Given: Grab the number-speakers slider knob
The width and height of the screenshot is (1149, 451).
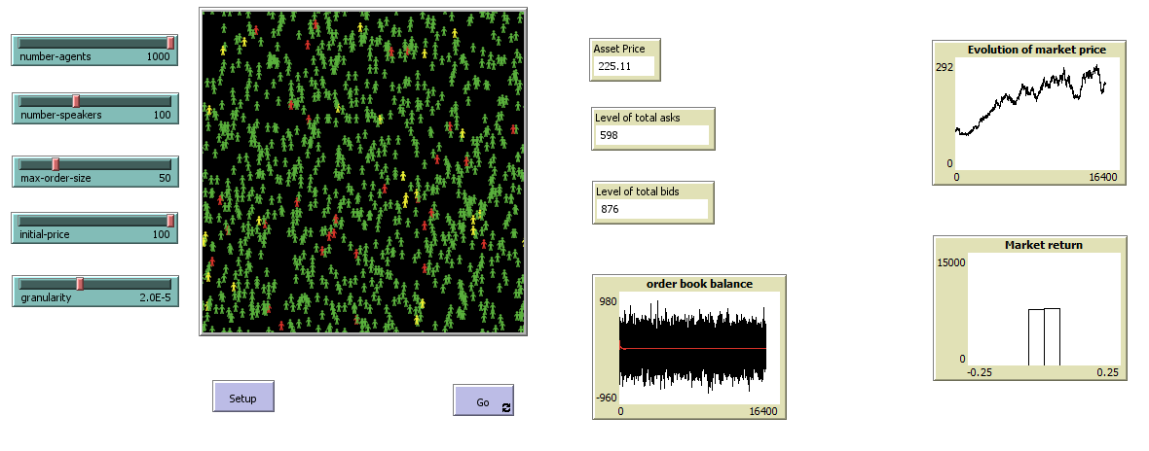Looking at the screenshot, I should coord(76,101).
